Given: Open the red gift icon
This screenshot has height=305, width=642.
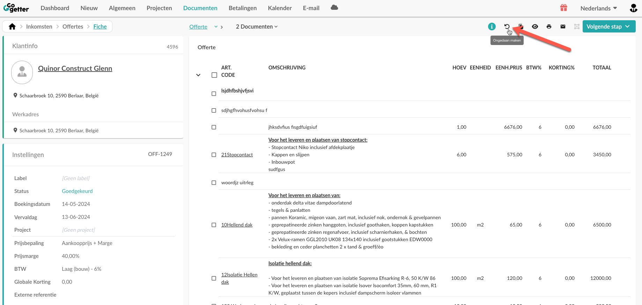Looking at the screenshot, I should [564, 8].
